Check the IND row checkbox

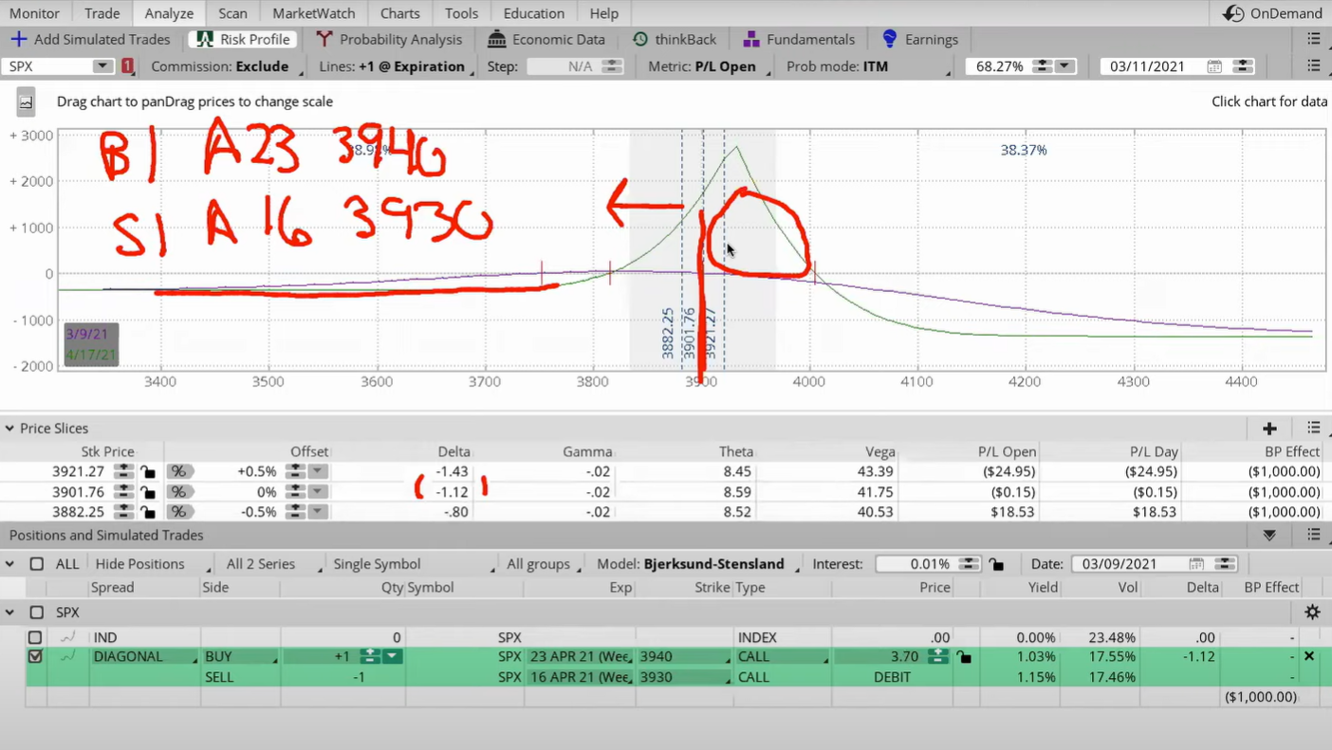(35, 638)
